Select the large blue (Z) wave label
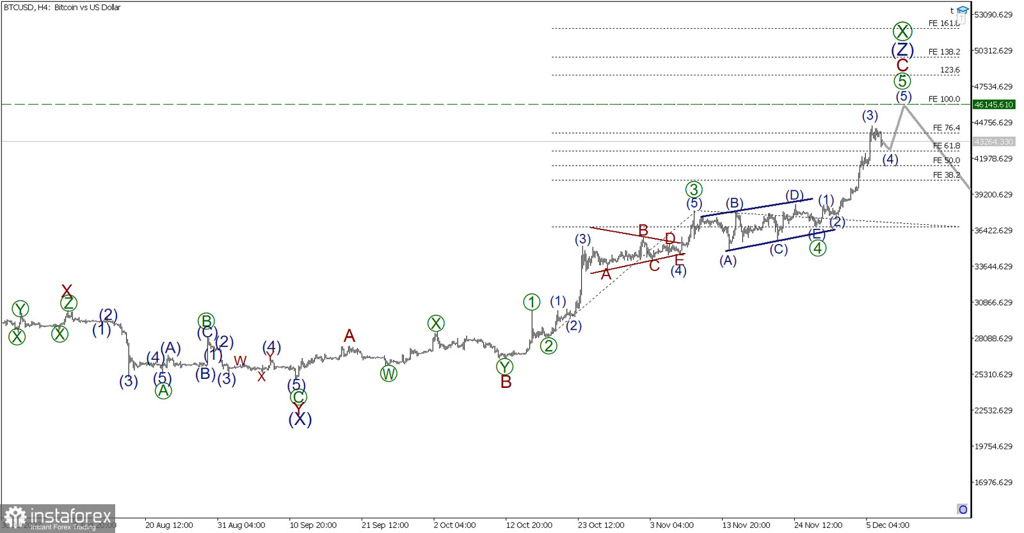 coord(902,49)
